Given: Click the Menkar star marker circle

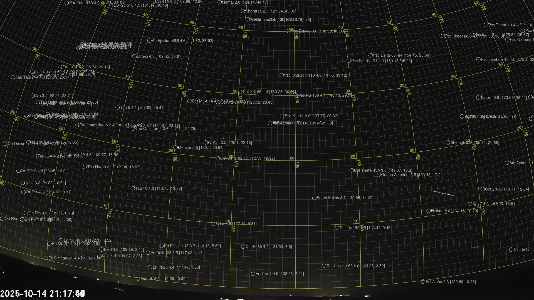Looking at the screenshot, I should [x=175, y=147].
